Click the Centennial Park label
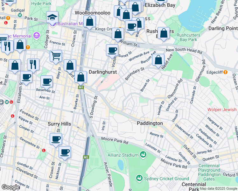The height and width of the screenshot is (191, 238). [x=194, y=187]
